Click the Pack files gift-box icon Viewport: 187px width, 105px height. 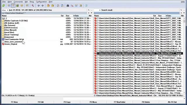tap(48, 6)
